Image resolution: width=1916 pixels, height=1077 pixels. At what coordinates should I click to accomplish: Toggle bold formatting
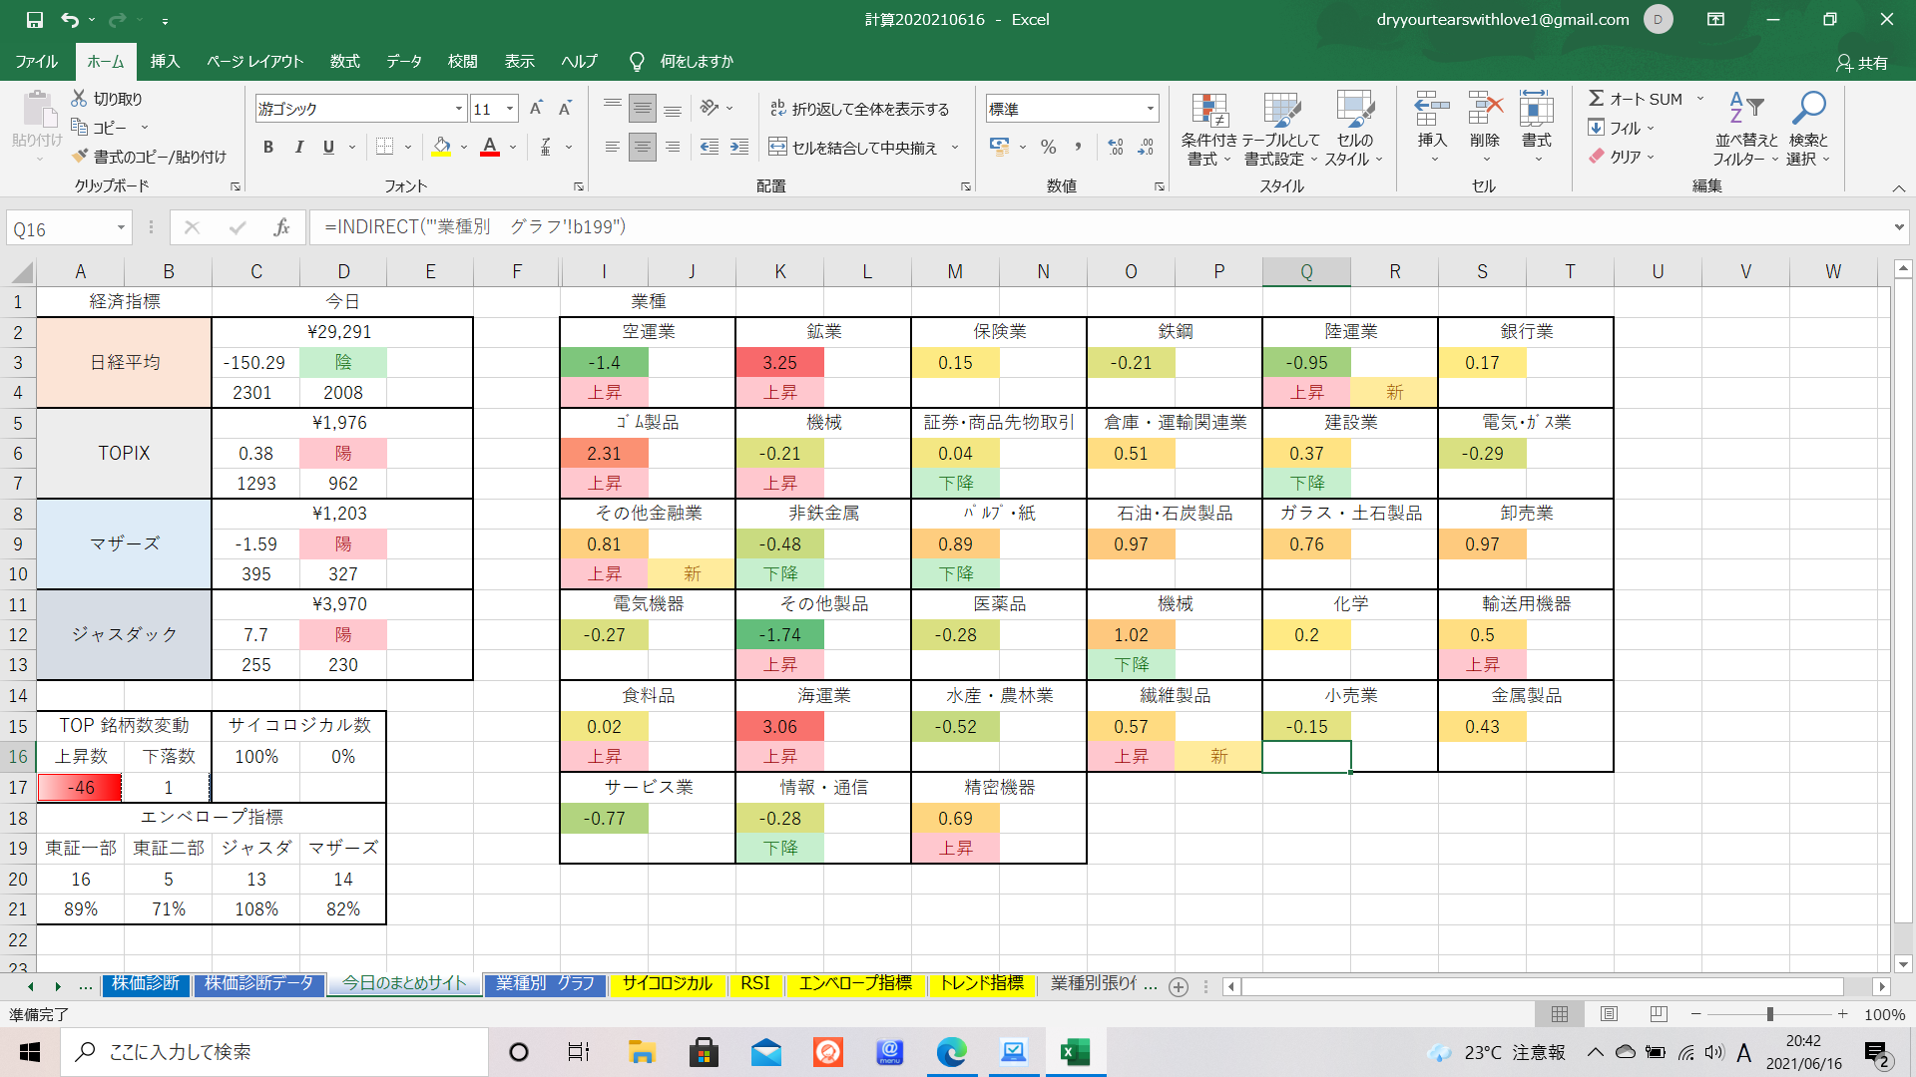point(267,147)
